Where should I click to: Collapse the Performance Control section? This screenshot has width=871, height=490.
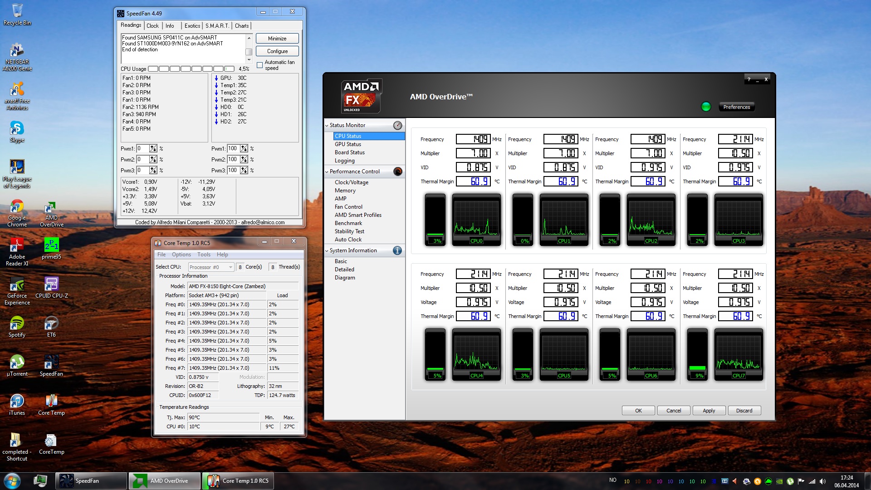pyautogui.click(x=327, y=171)
